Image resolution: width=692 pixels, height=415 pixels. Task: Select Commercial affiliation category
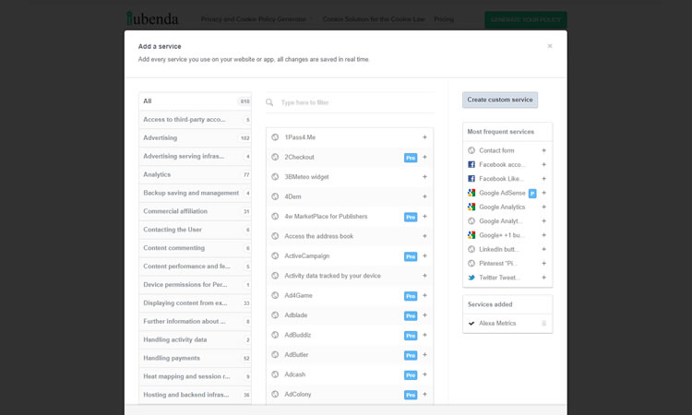pos(195,211)
